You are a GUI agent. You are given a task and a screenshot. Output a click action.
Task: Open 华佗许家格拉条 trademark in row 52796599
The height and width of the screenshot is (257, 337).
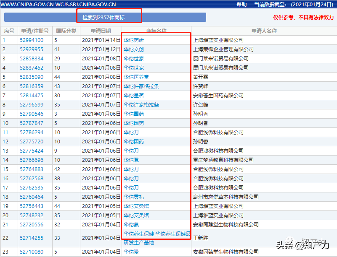141,104
